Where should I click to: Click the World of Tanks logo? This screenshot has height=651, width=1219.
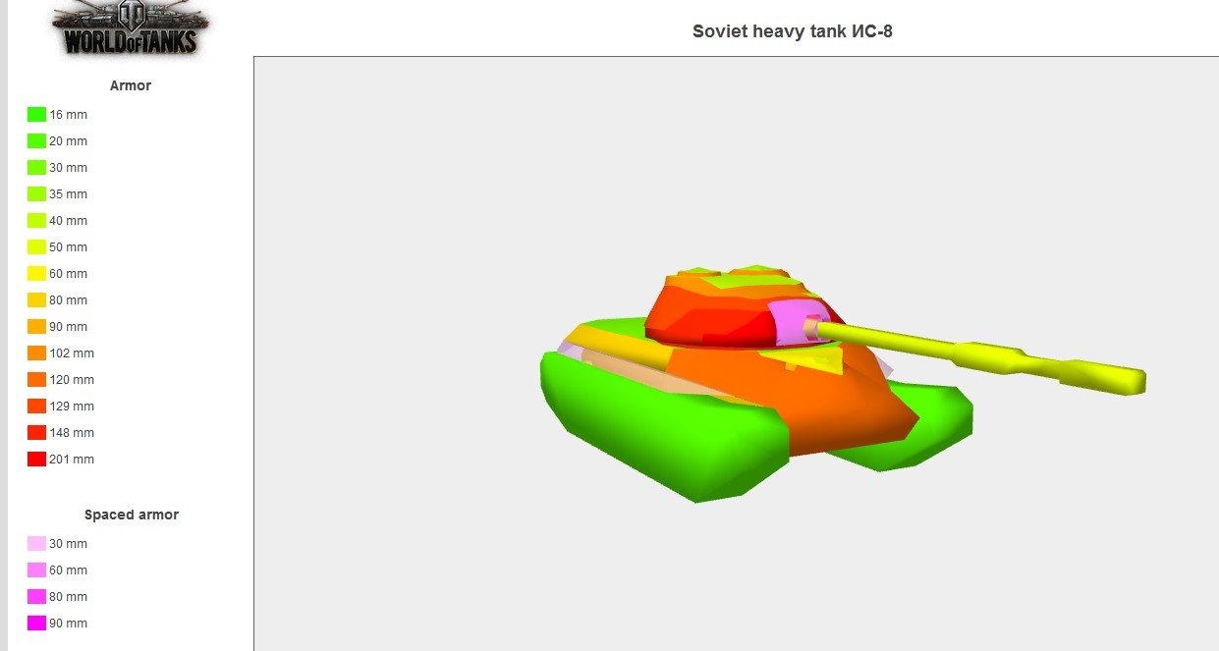tap(130, 29)
